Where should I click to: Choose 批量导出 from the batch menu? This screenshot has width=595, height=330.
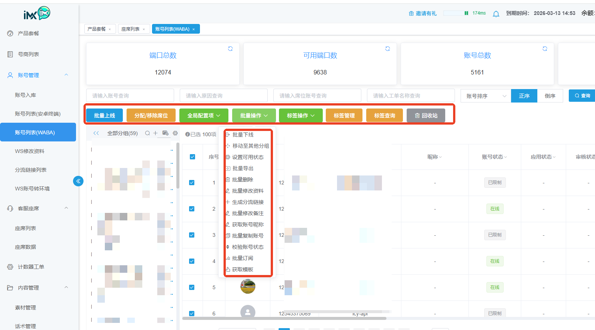243,168
